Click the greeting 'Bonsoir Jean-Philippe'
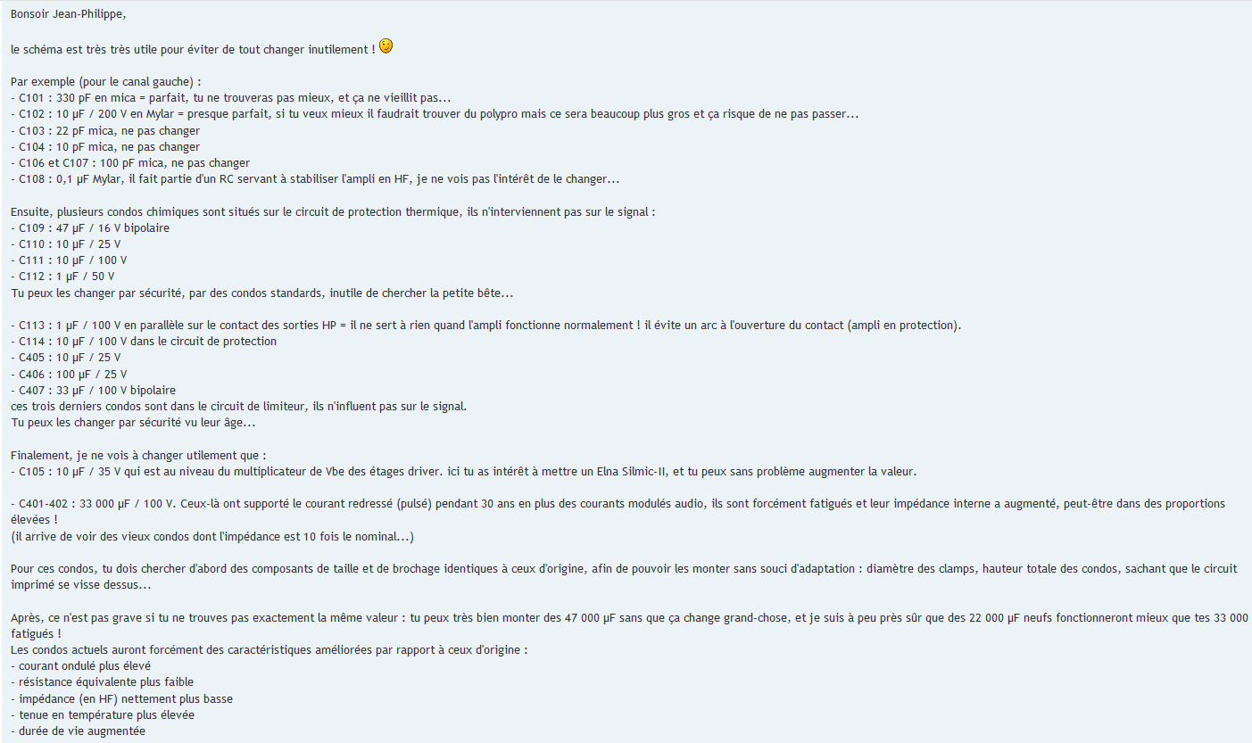This screenshot has width=1252, height=743. point(62,16)
